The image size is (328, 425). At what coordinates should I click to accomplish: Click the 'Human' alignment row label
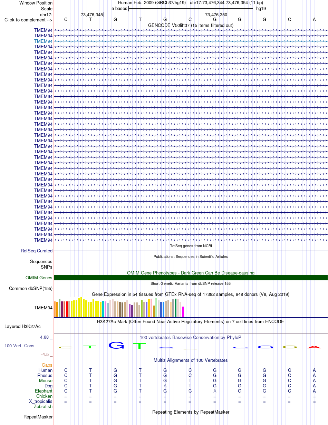[45, 370]
